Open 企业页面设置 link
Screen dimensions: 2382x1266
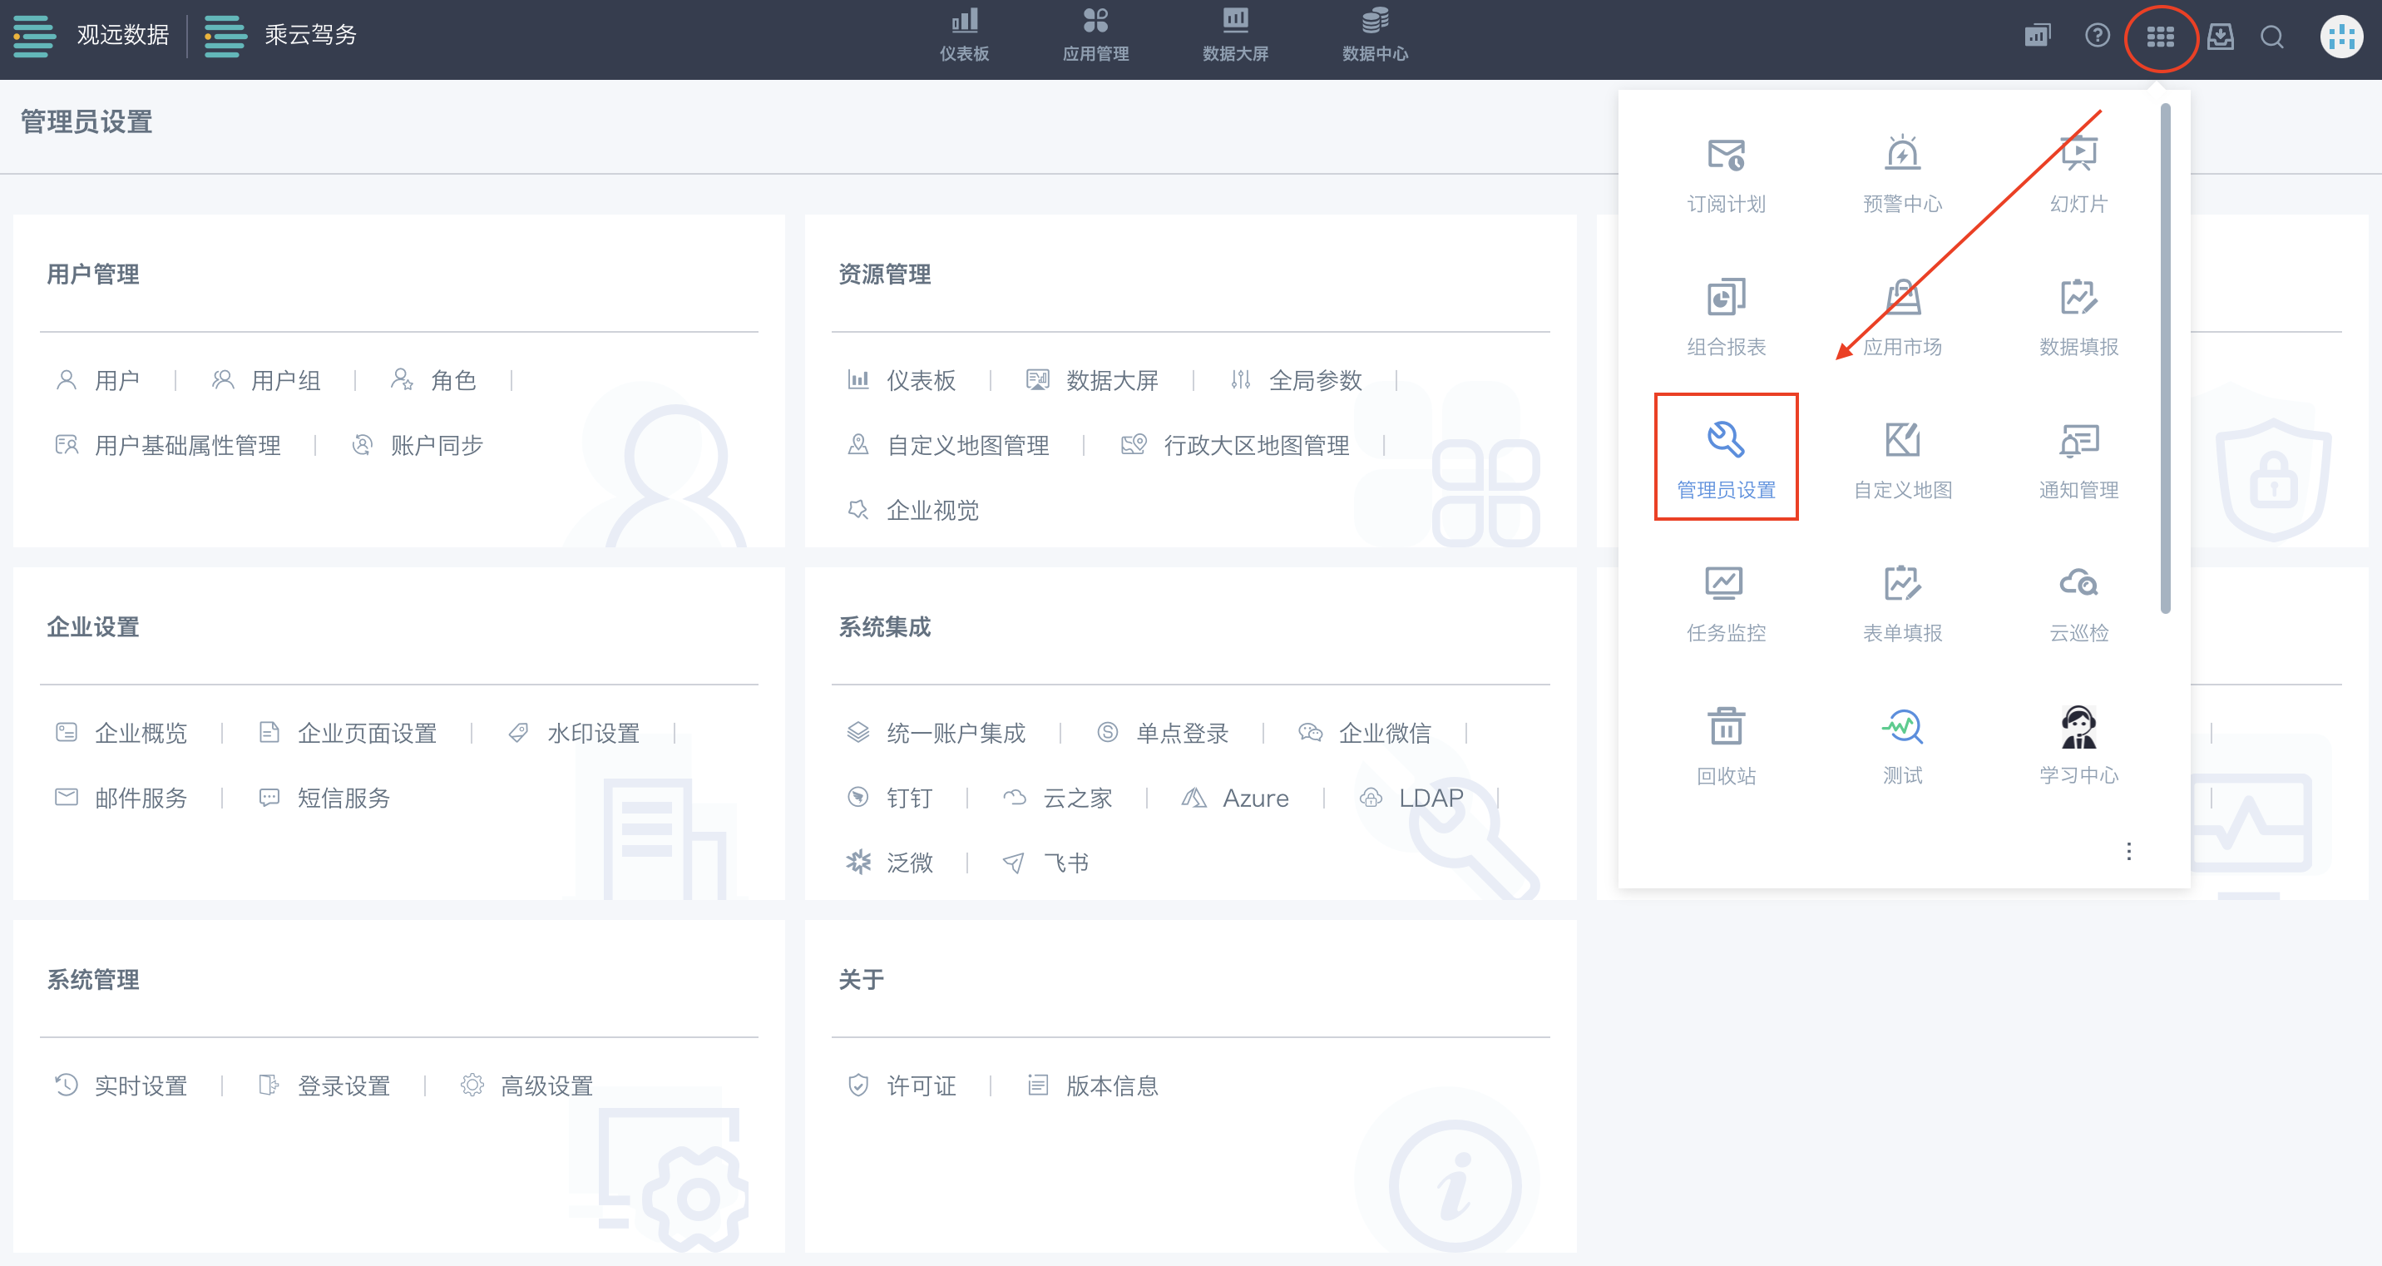click(x=347, y=733)
